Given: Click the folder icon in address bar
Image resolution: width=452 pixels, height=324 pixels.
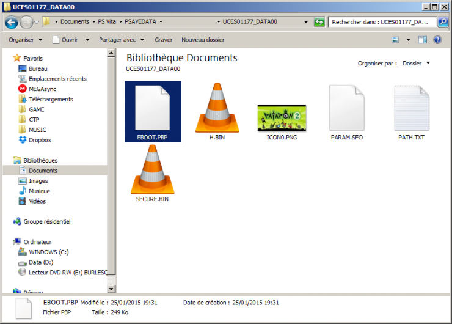Looking at the screenshot, I should (x=46, y=21).
